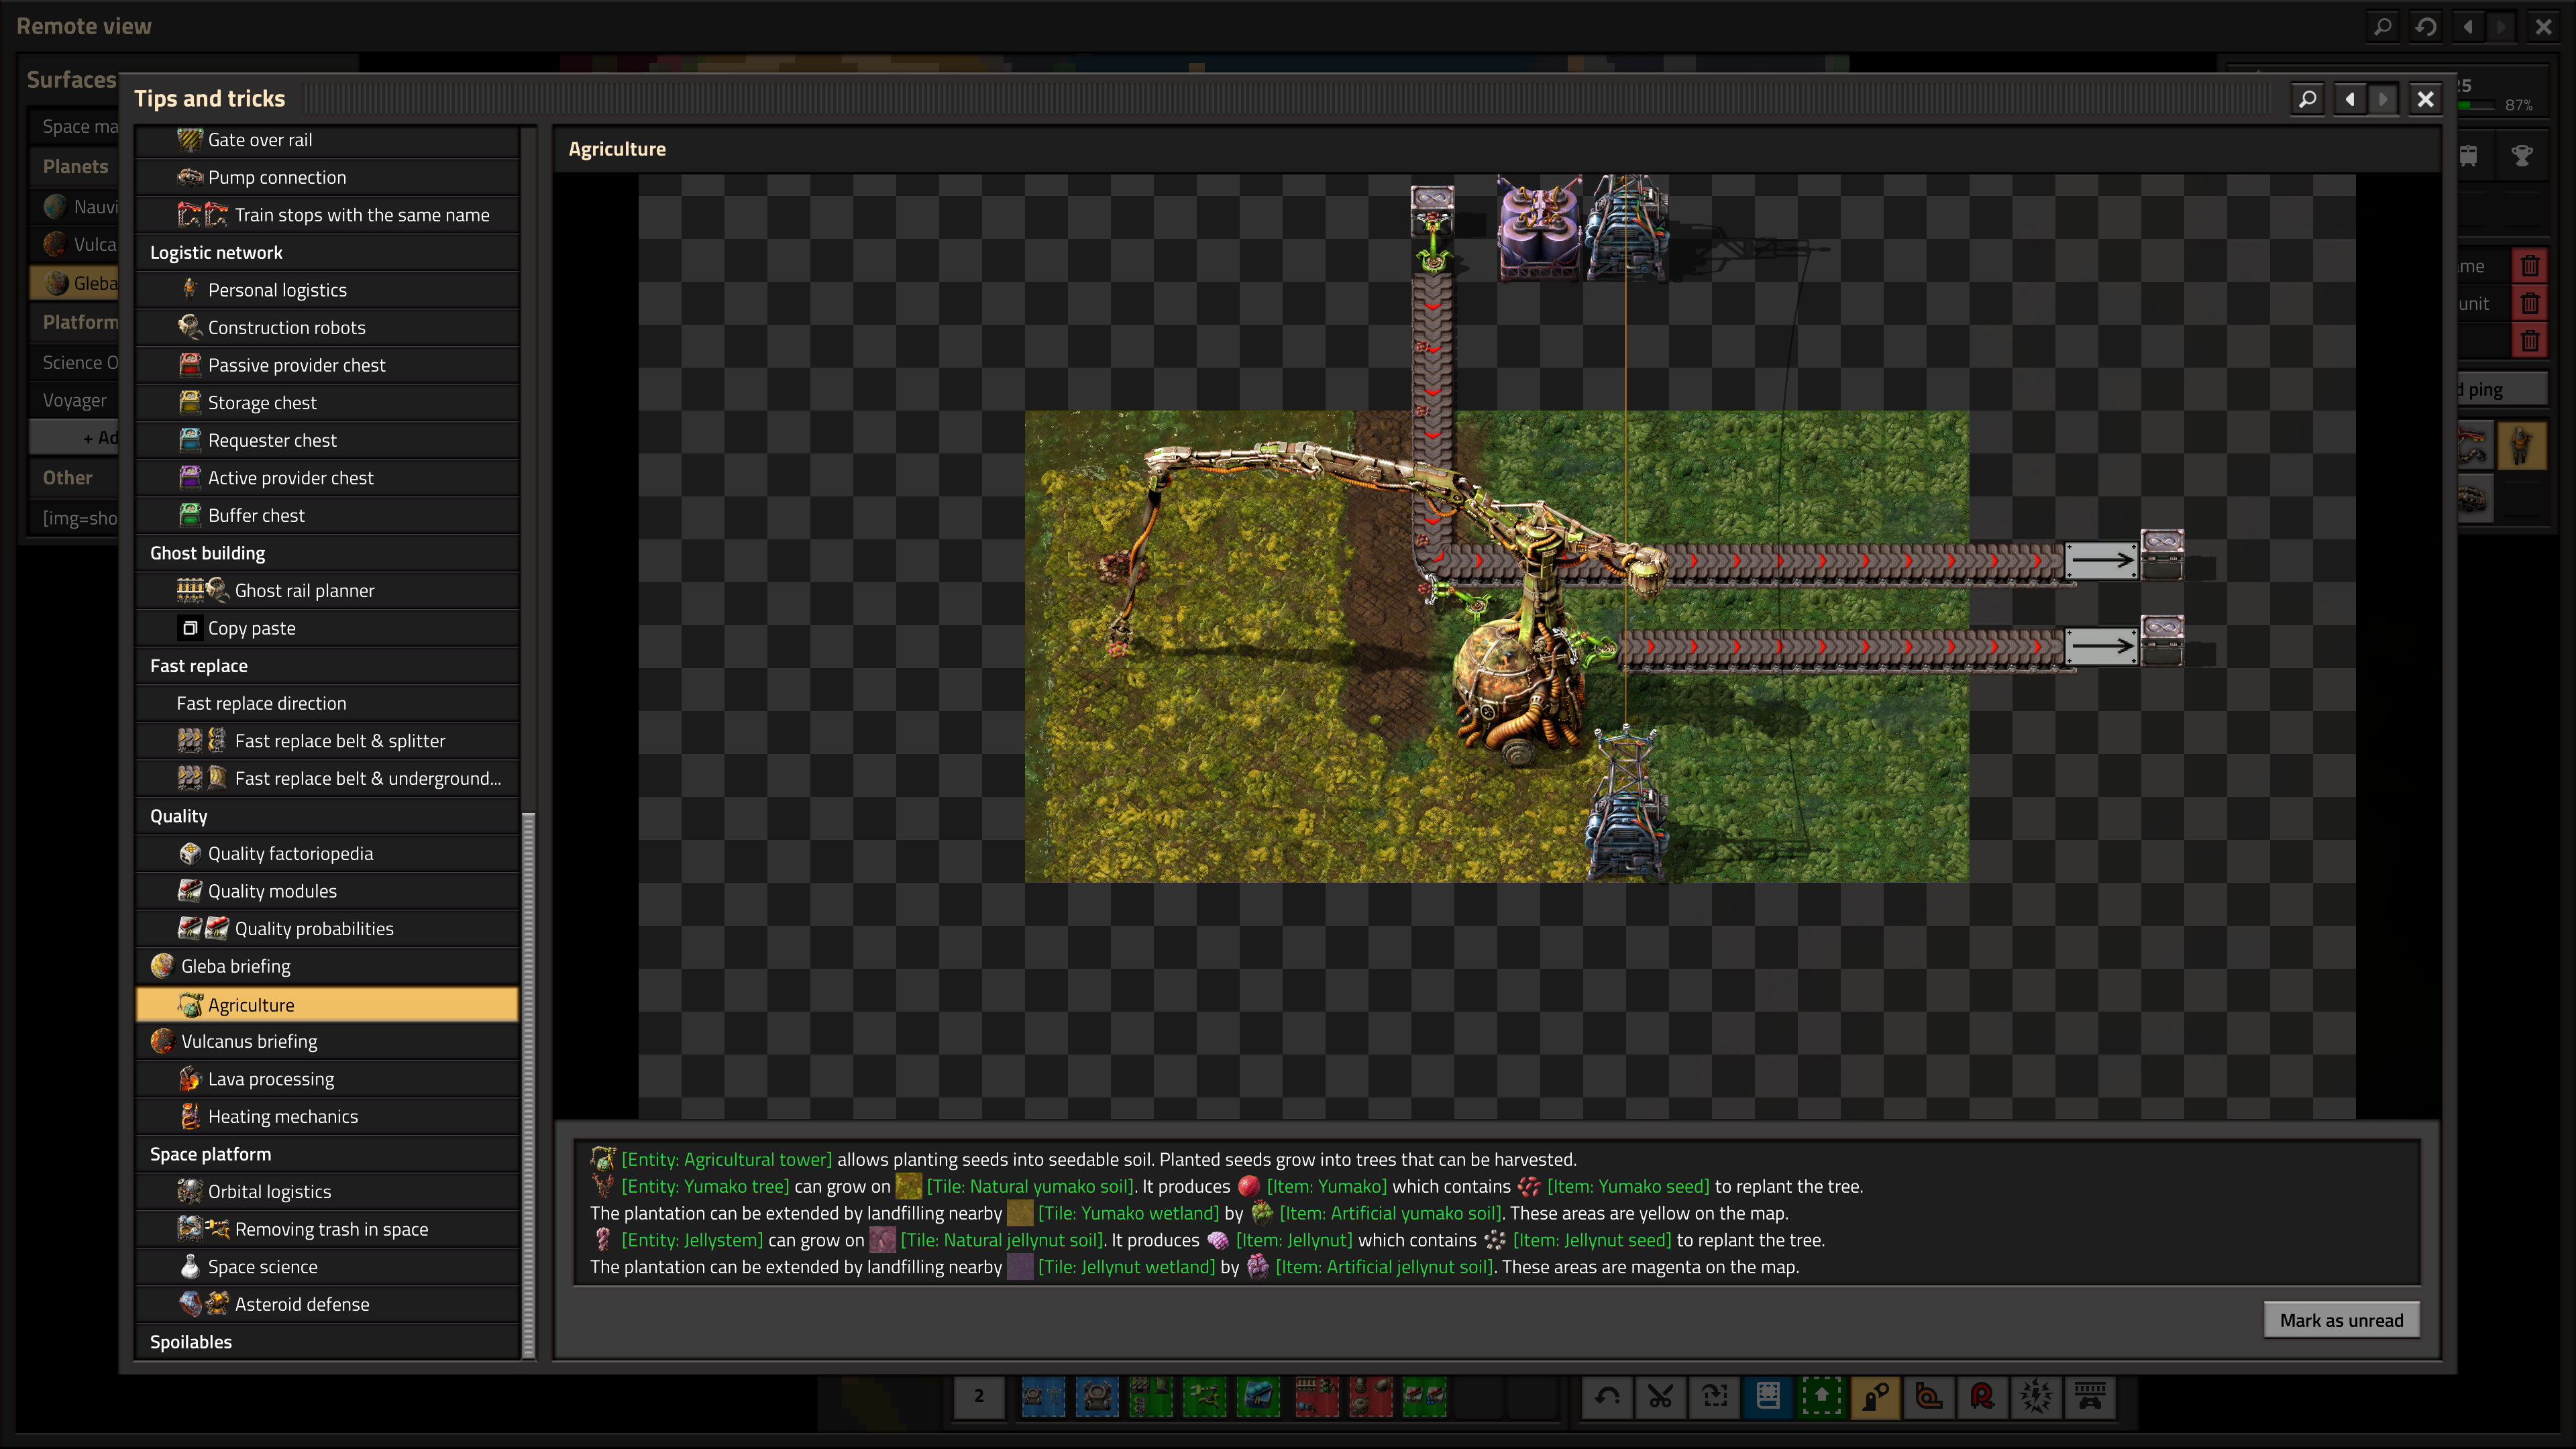Open the Ghost rail planner tip

click(x=327, y=591)
